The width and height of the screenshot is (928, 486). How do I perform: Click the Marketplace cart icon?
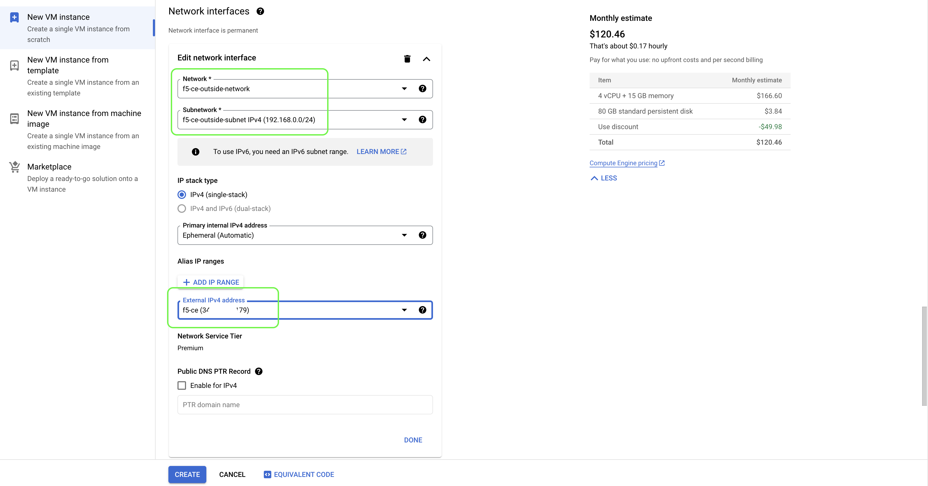pos(14,167)
